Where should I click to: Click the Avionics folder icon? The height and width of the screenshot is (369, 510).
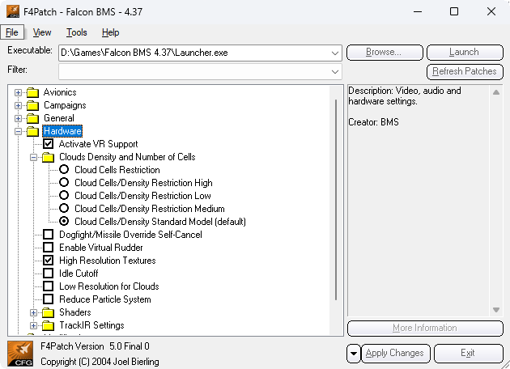click(32, 93)
